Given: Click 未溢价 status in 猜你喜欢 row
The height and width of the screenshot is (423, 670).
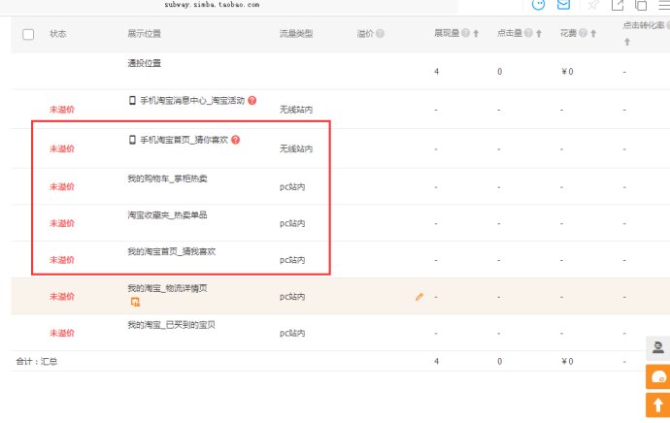Looking at the screenshot, I should point(62,148).
